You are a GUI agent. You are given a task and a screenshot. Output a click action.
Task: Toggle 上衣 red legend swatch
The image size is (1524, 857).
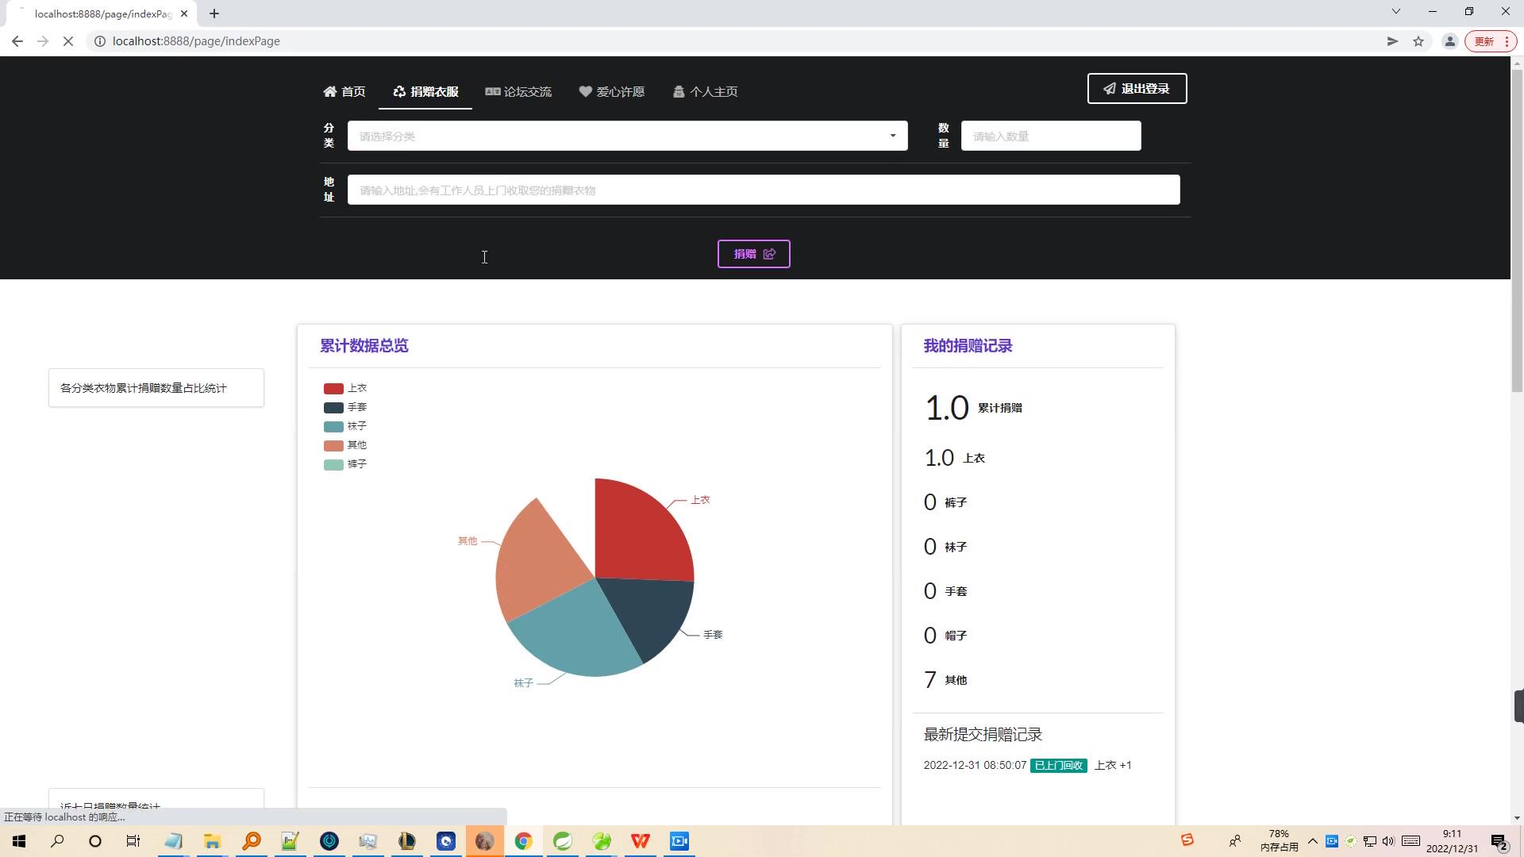click(x=333, y=388)
